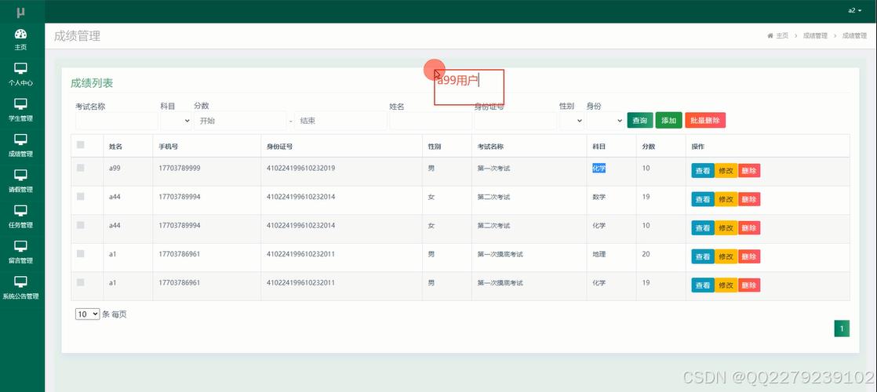
Task: Open the rows-per-page dropdown showing 10
Action: (87, 314)
